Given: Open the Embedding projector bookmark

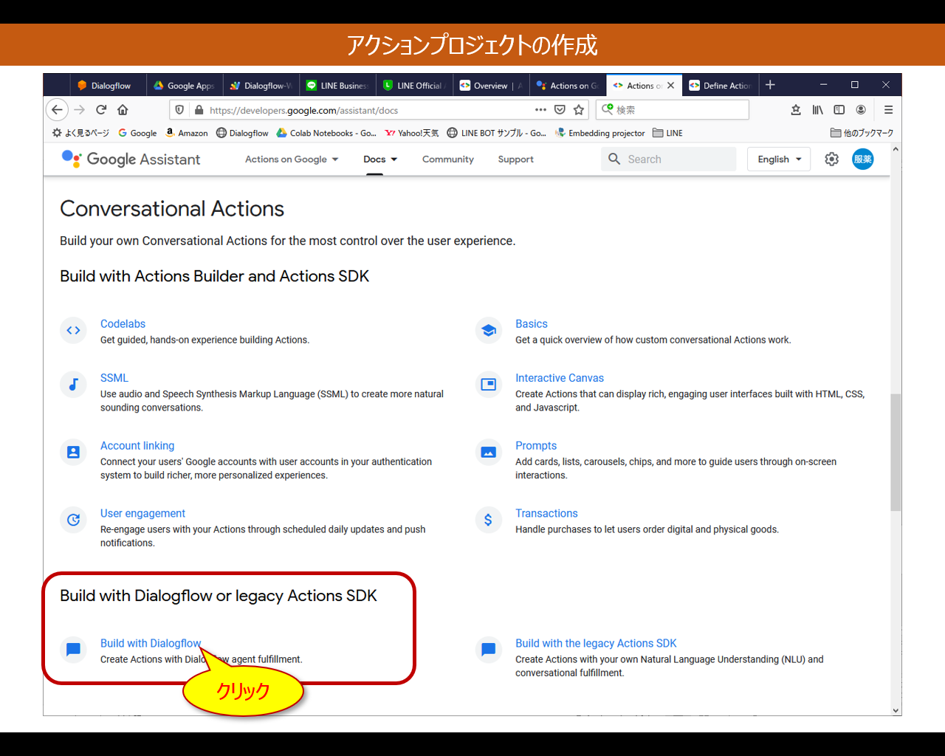Looking at the screenshot, I should [x=600, y=133].
